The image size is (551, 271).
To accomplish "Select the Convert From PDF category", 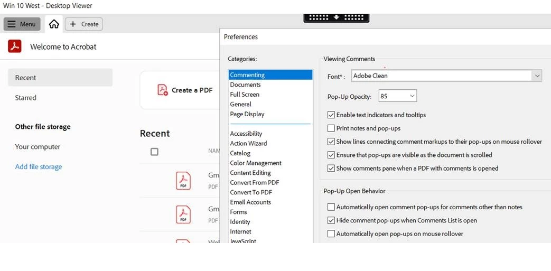I will point(270,183).
